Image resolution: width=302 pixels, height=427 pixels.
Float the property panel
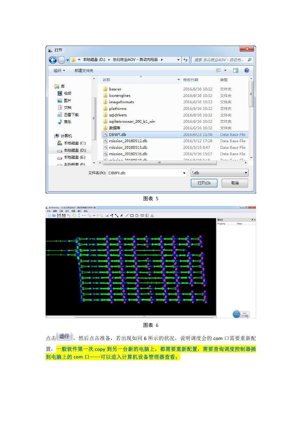(x=252, y=220)
